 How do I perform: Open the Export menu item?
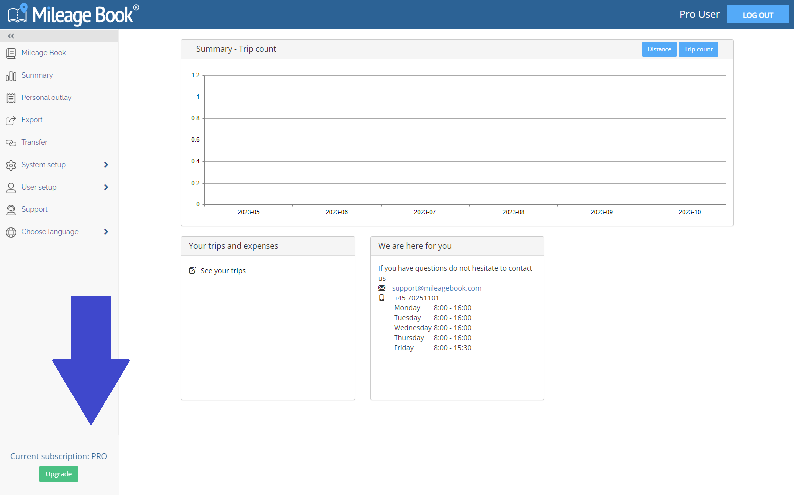(x=32, y=120)
